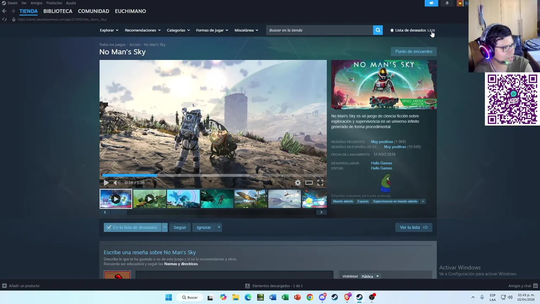The width and height of the screenshot is (540, 304).
Task: Launch Microsoft Edge from taskbar
Action: [248, 297]
